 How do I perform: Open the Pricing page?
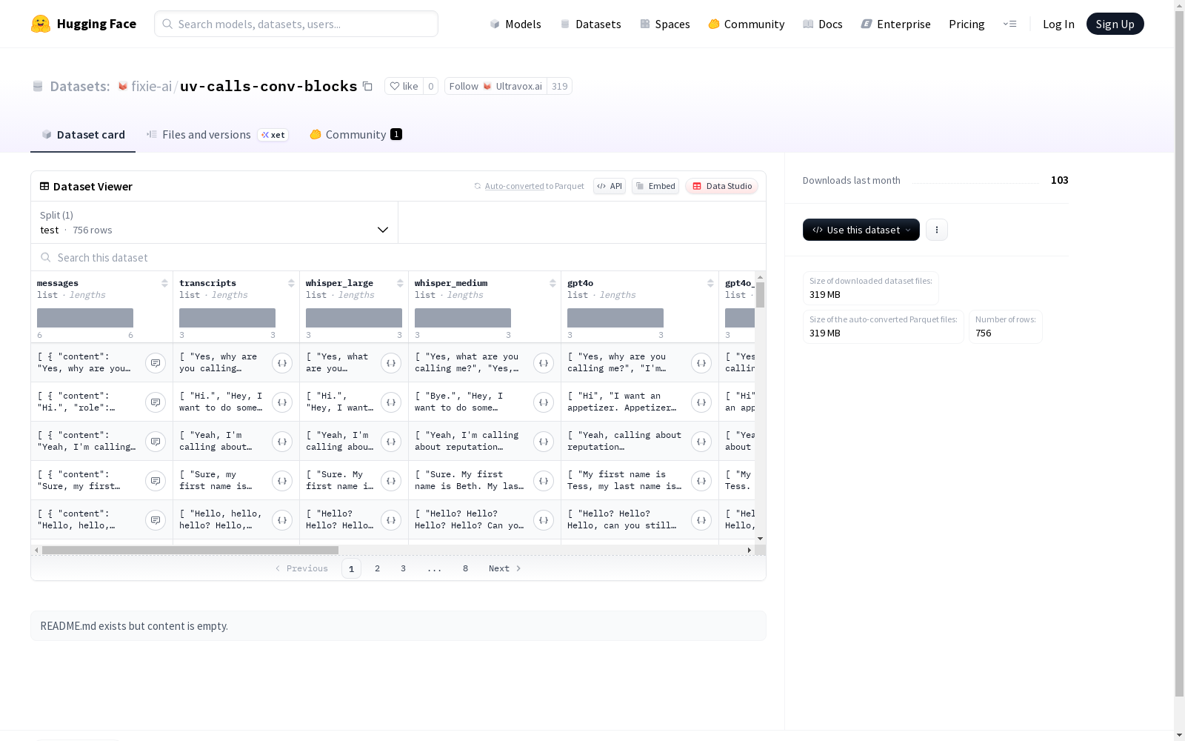click(967, 24)
